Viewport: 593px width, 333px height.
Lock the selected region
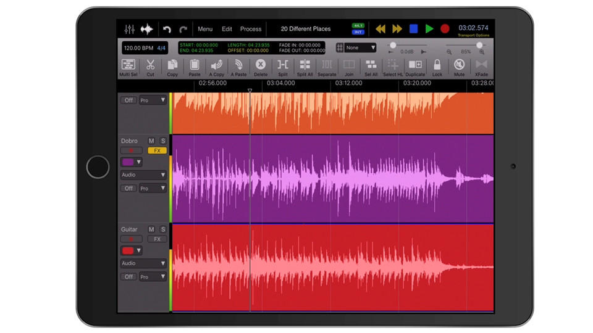tap(437, 68)
